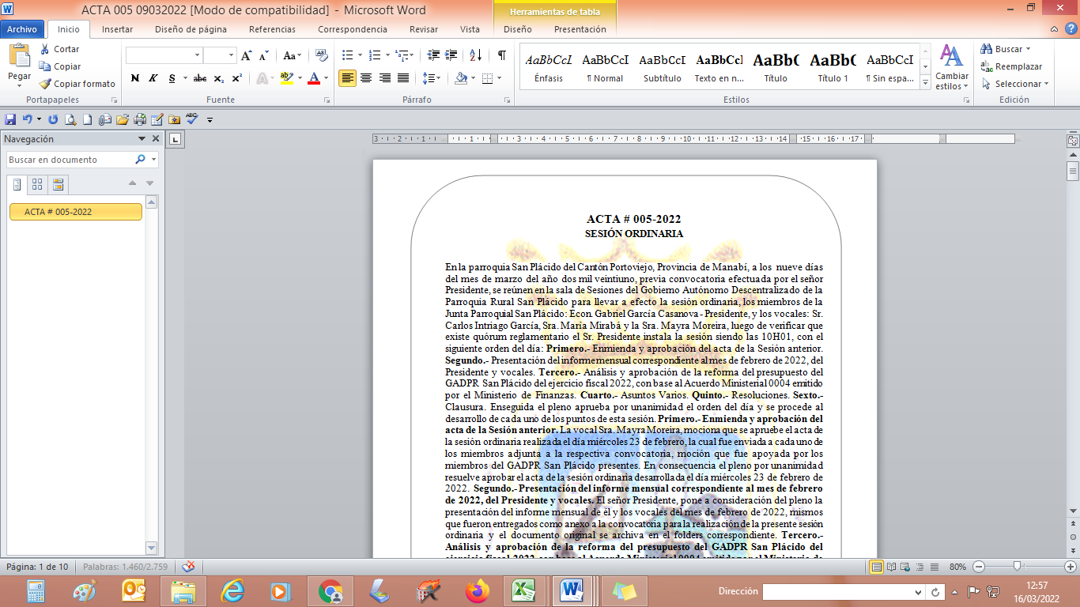This screenshot has height=607, width=1080.
Task: Toggle justify text alignment
Action: click(x=403, y=78)
